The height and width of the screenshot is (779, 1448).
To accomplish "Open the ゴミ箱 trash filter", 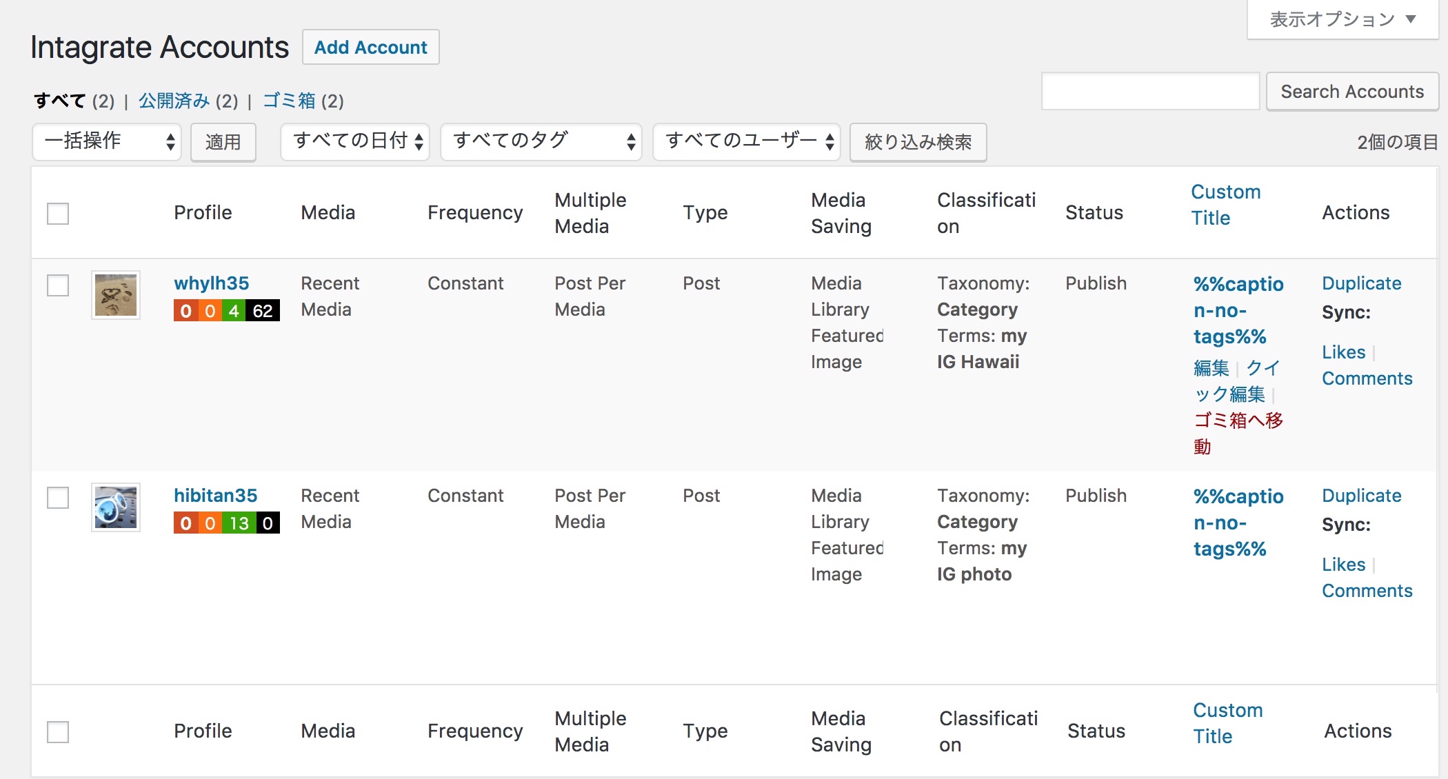I will 289,101.
